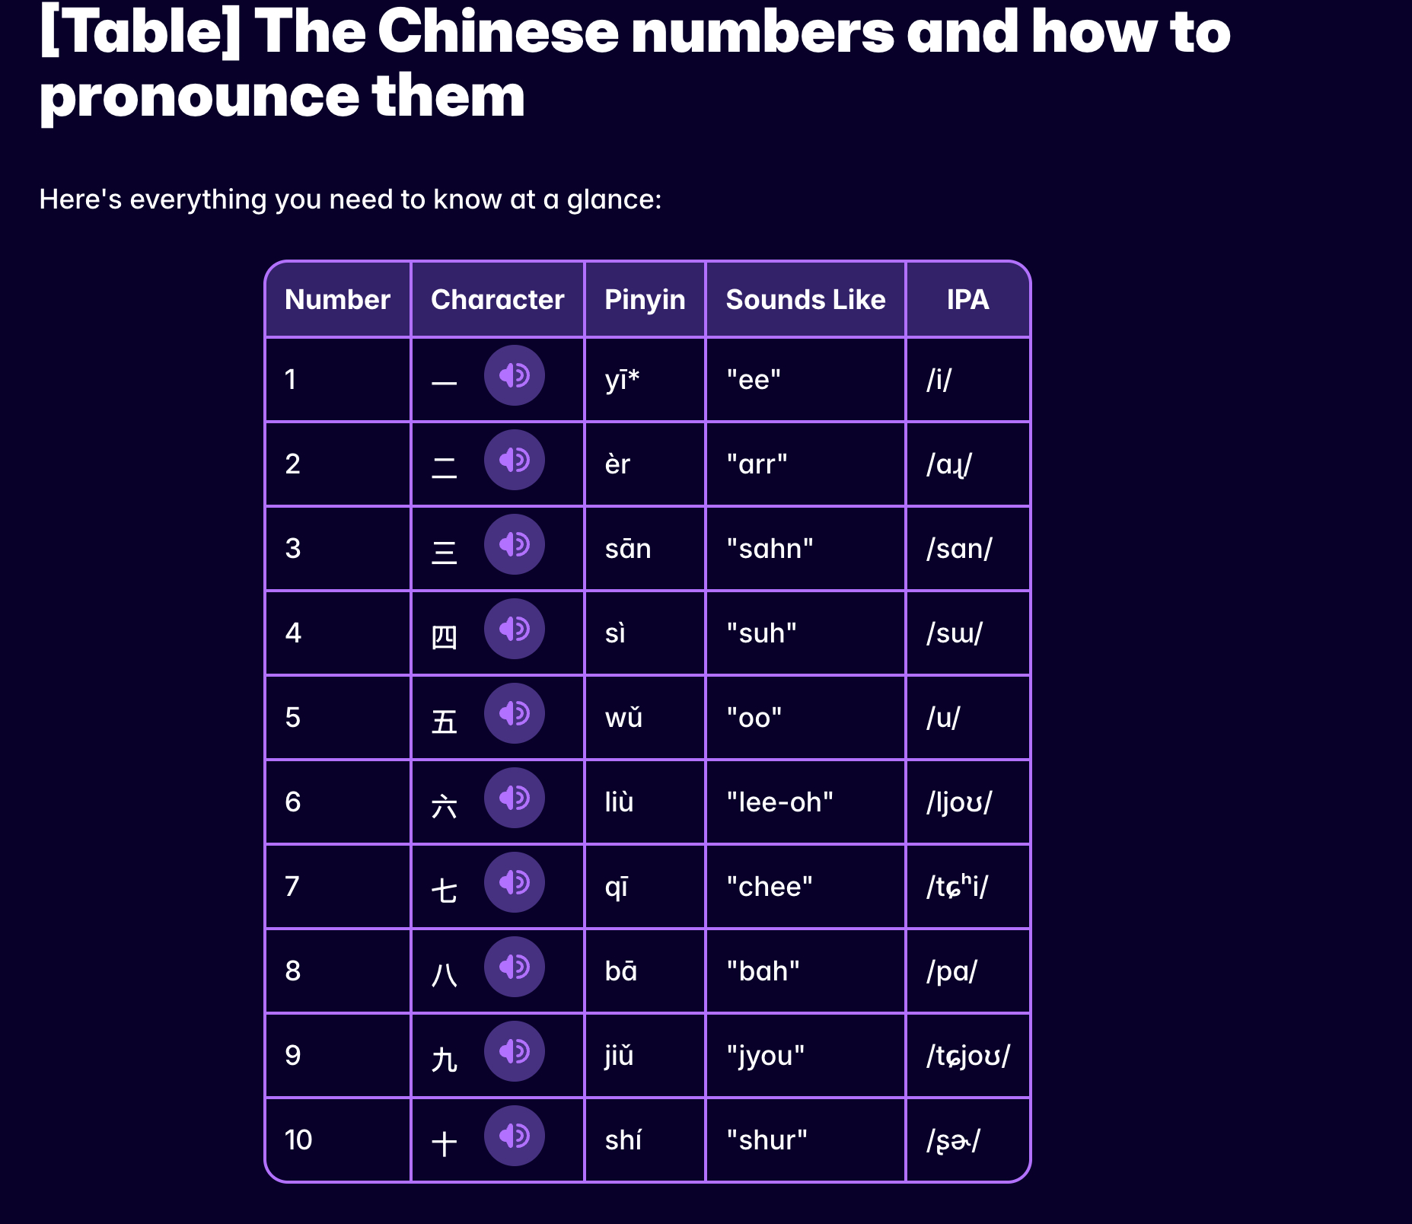
Task: Click the speaker icon for sì
Action: (515, 629)
